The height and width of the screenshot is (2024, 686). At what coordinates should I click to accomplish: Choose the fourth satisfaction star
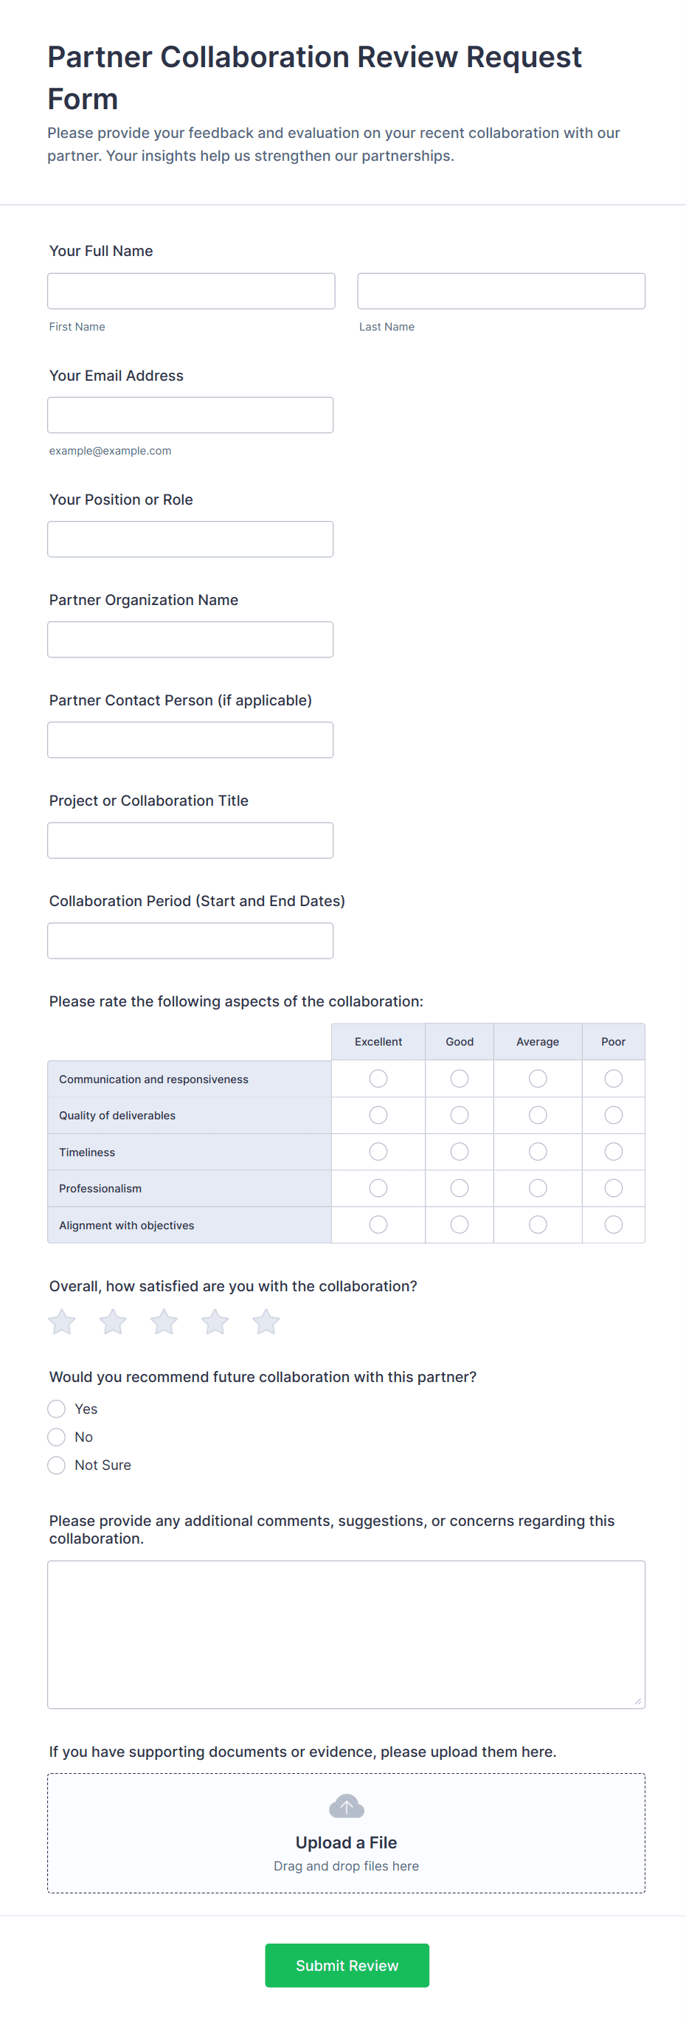pos(215,1322)
